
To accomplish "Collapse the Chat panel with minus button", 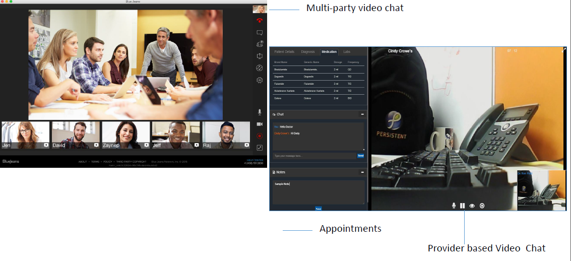I will tap(362, 114).
